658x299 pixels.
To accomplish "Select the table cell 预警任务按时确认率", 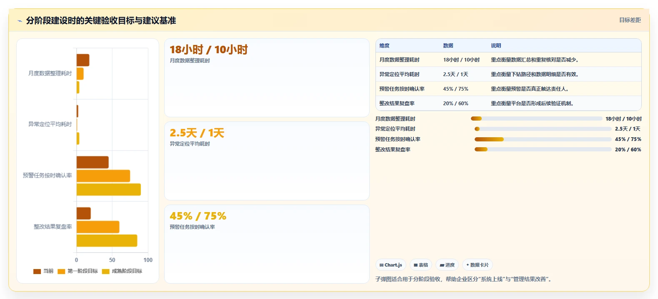I will tap(402, 89).
